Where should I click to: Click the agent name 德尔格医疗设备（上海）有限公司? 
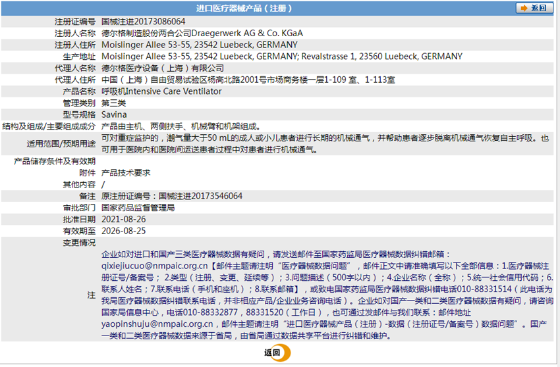click(163, 68)
